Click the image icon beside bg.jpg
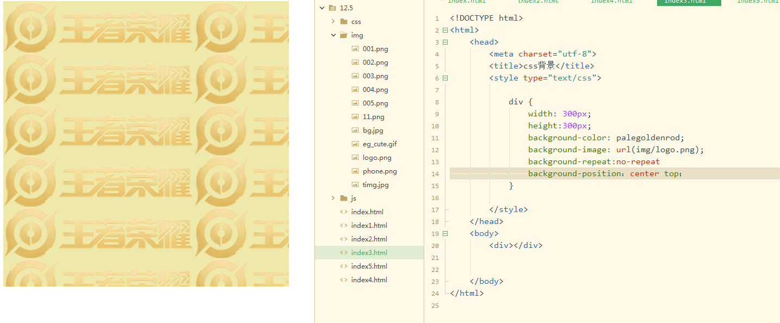The width and height of the screenshot is (780, 323). (355, 131)
